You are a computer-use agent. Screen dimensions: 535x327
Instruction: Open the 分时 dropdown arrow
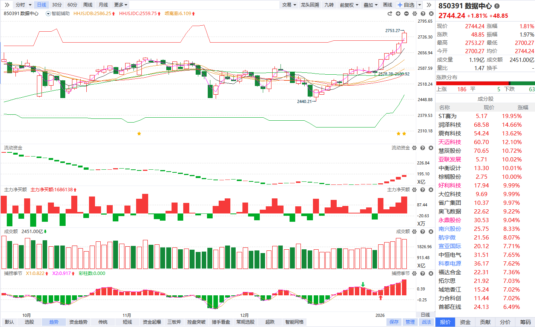point(30,5)
